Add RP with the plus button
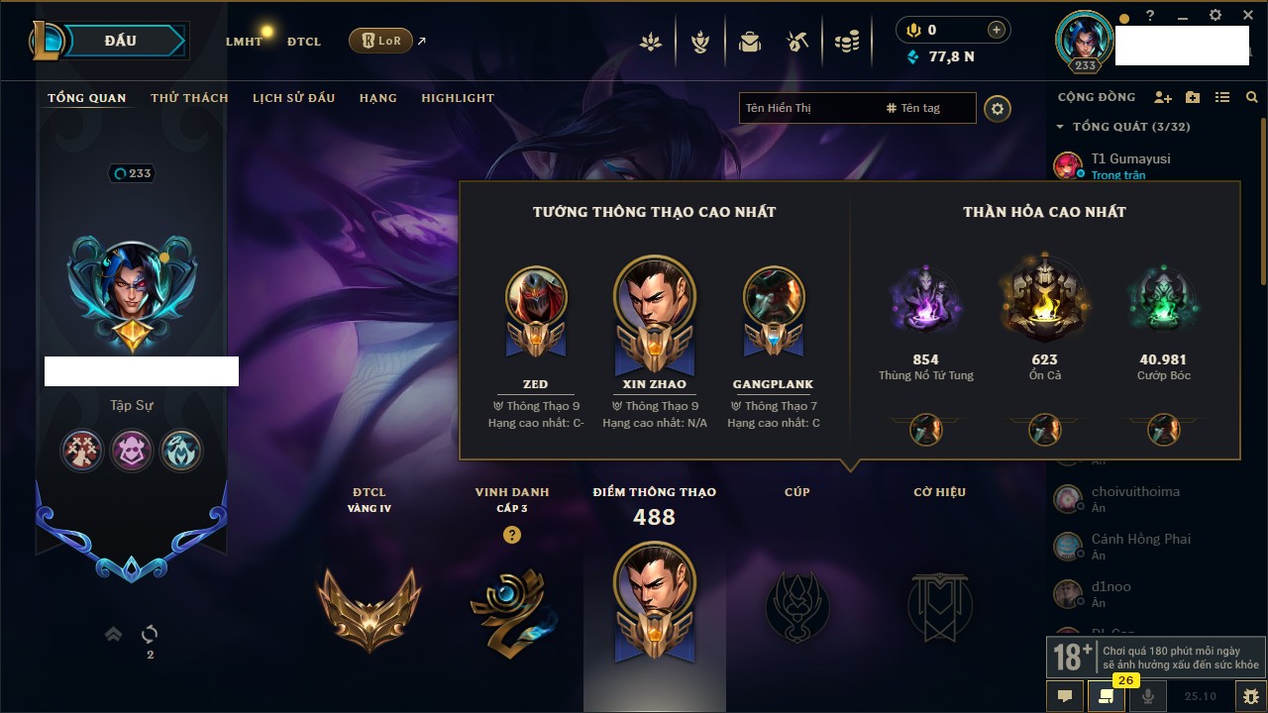This screenshot has height=713, width=1268. coord(996,30)
